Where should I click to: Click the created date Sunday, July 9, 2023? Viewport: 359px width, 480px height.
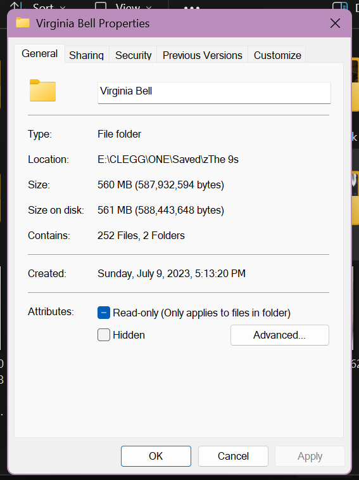[x=171, y=274]
